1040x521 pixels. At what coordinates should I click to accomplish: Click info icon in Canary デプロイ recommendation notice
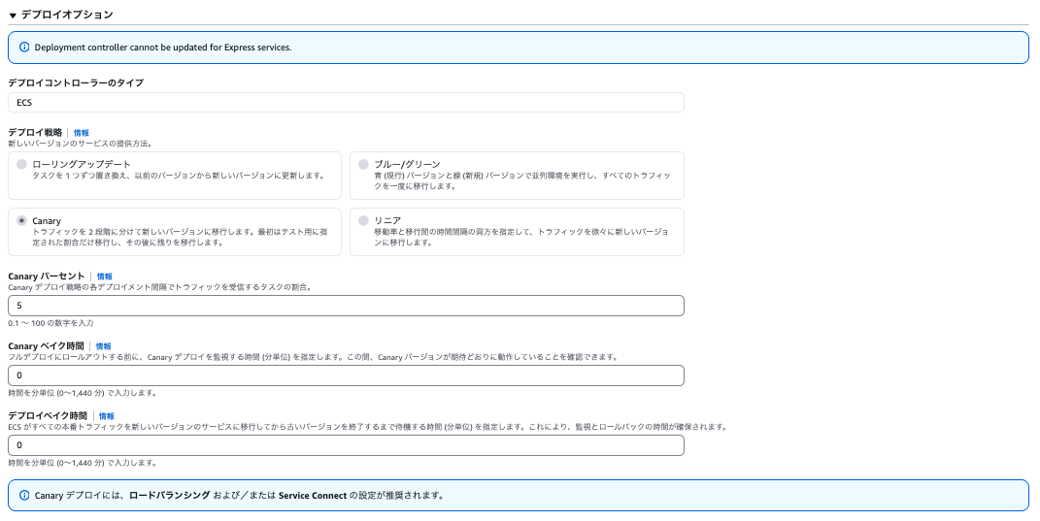pyautogui.click(x=24, y=495)
